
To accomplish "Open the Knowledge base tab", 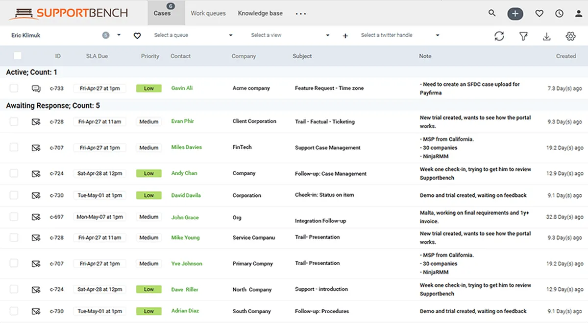I will pyautogui.click(x=260, y=13).
